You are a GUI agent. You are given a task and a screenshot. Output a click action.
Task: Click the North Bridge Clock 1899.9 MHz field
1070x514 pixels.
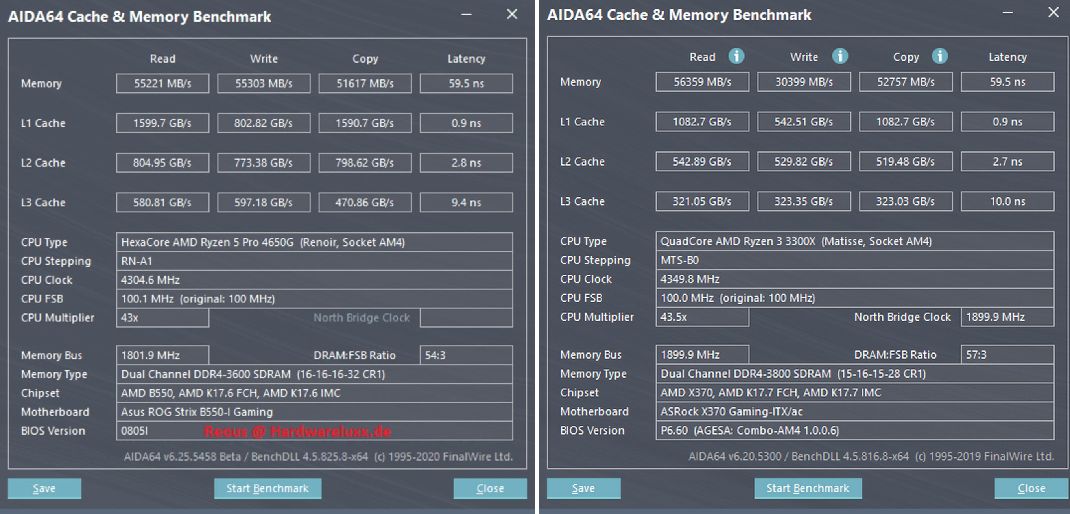point(1007,317)
